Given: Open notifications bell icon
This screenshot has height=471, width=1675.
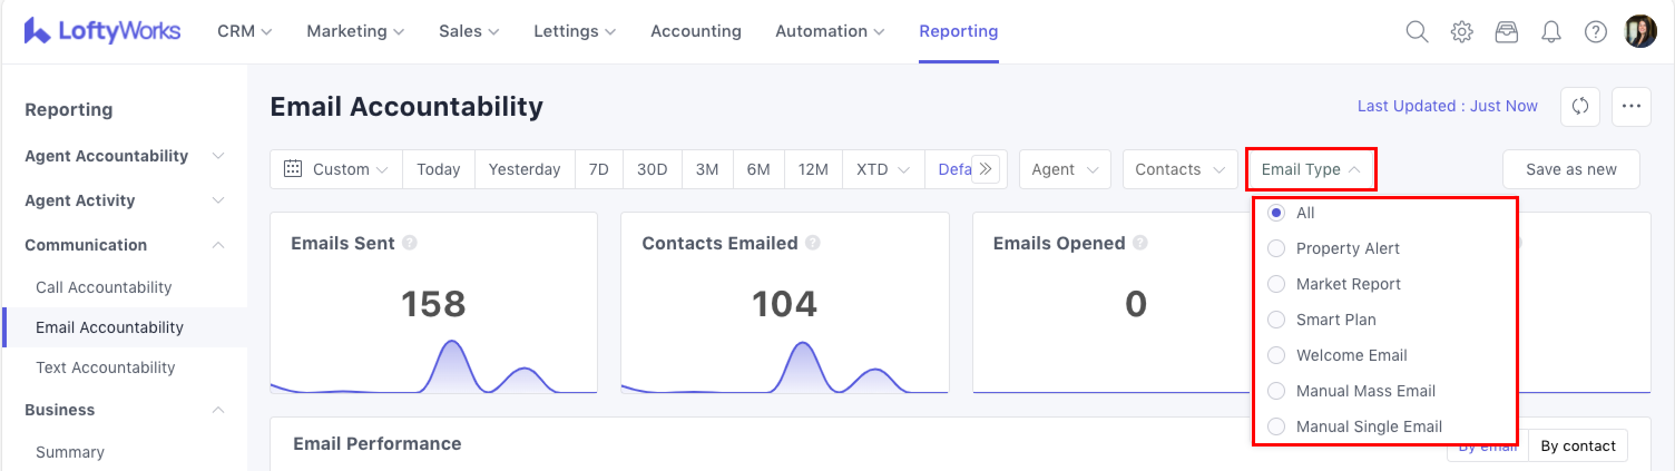Looking at the screenshot, I should tap(1551, 31).
